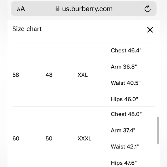Screen dimensions: 167x167
Task: Select the Size chart heading
Action: [x=27, y=29]
